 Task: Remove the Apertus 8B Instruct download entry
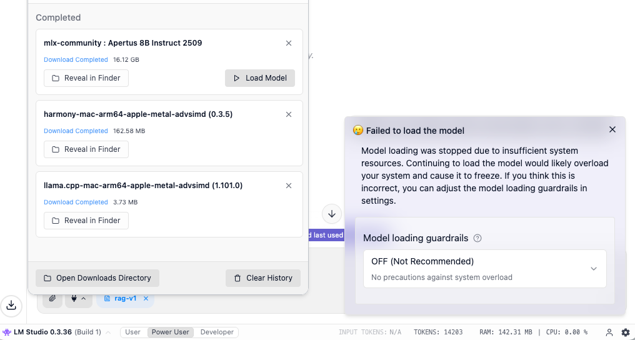point(289,43)
